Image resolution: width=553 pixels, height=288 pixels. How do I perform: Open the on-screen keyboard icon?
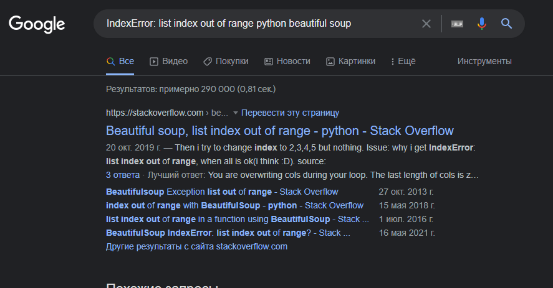457,24
